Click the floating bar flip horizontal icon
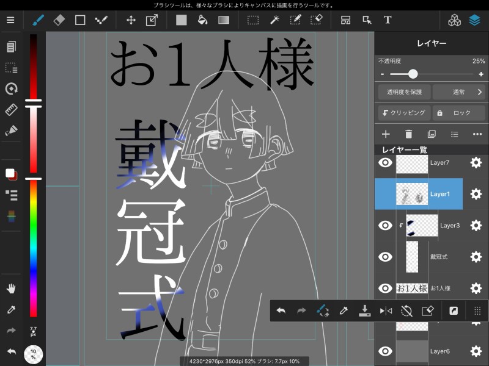Screen dimensions: 489x366 pos(386,310)
